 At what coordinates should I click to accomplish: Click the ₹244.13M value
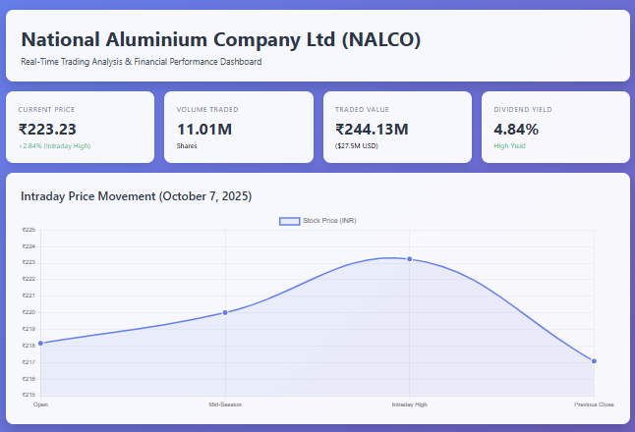372,130
